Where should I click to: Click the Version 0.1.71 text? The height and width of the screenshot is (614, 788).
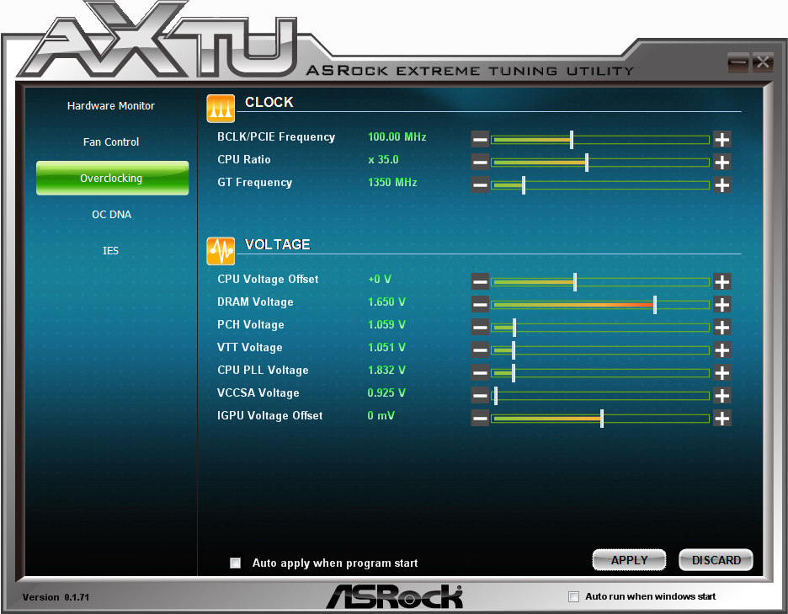point(56,597)
